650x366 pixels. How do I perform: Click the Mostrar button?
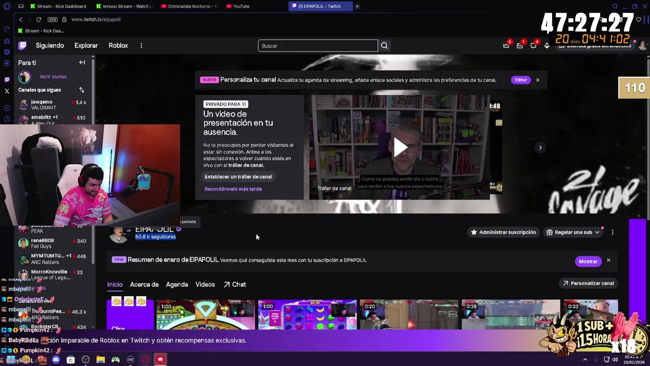pos(588,261)
